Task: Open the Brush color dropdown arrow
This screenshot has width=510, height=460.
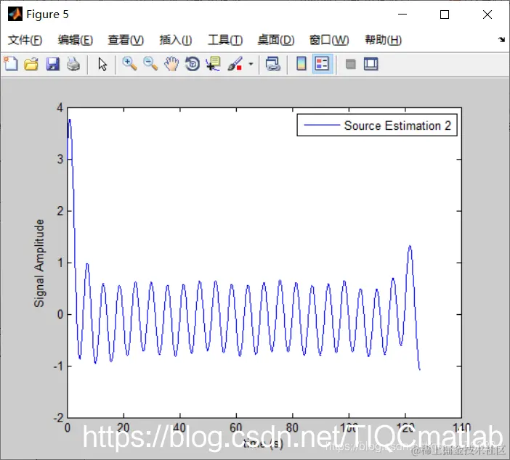Action: tap(251, 64)
